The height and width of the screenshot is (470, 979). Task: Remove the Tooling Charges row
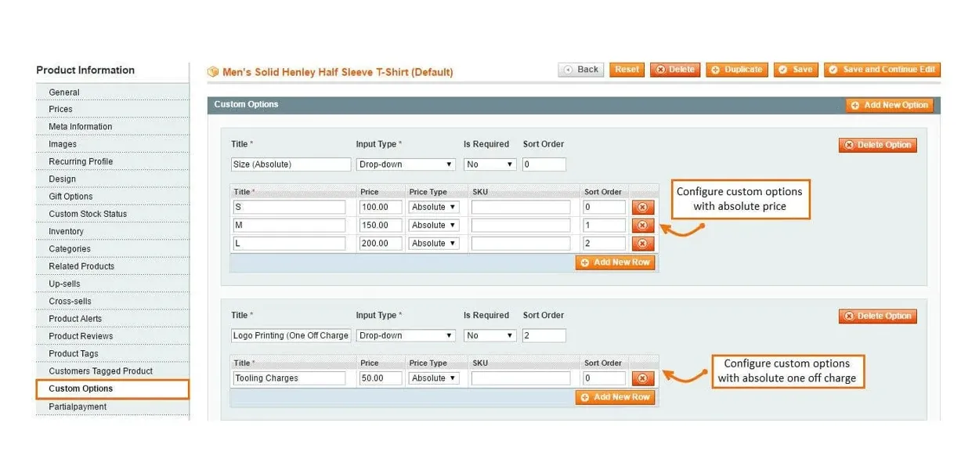coord(642,378)
